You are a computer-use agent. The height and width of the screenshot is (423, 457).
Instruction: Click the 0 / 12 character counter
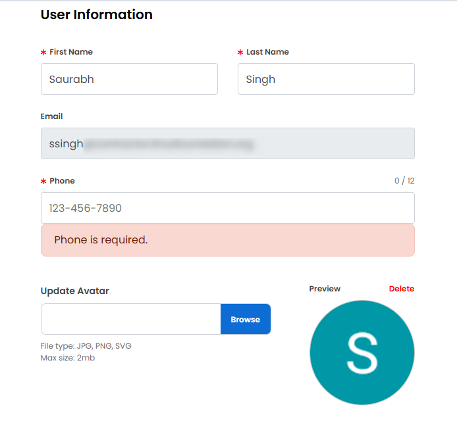(404, 181)
